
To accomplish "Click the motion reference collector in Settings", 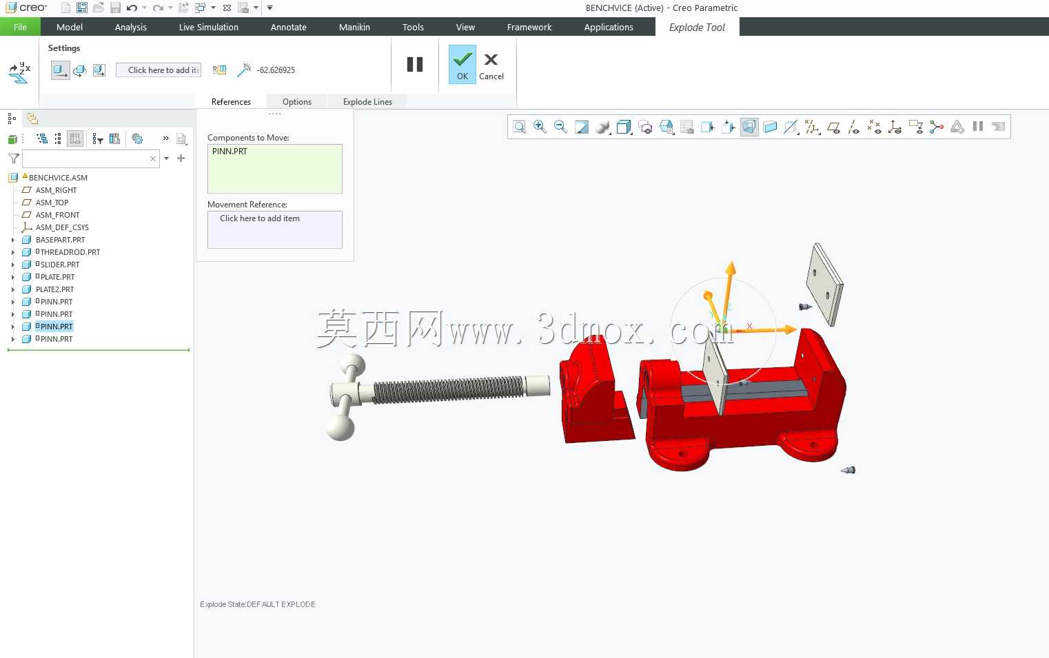I will click(159, 70).
